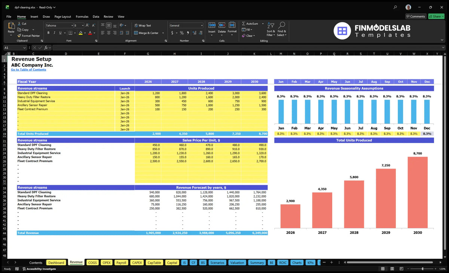Align text right in cell

(x=114, y=33)
